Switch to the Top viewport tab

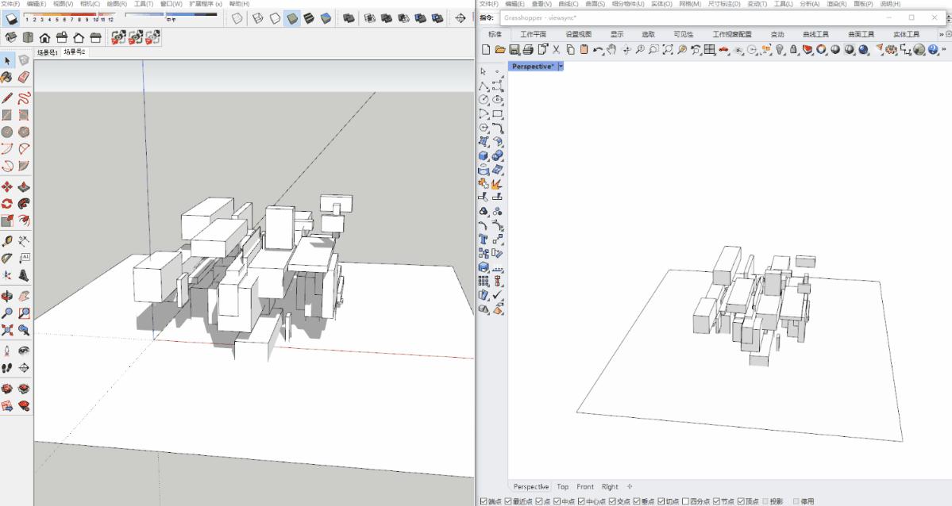point(562,487)
